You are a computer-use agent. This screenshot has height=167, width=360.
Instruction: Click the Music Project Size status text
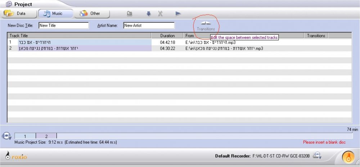[66, 142]
